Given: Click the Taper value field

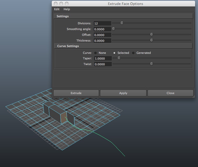Looking at the screenshot, I should 103,59.
